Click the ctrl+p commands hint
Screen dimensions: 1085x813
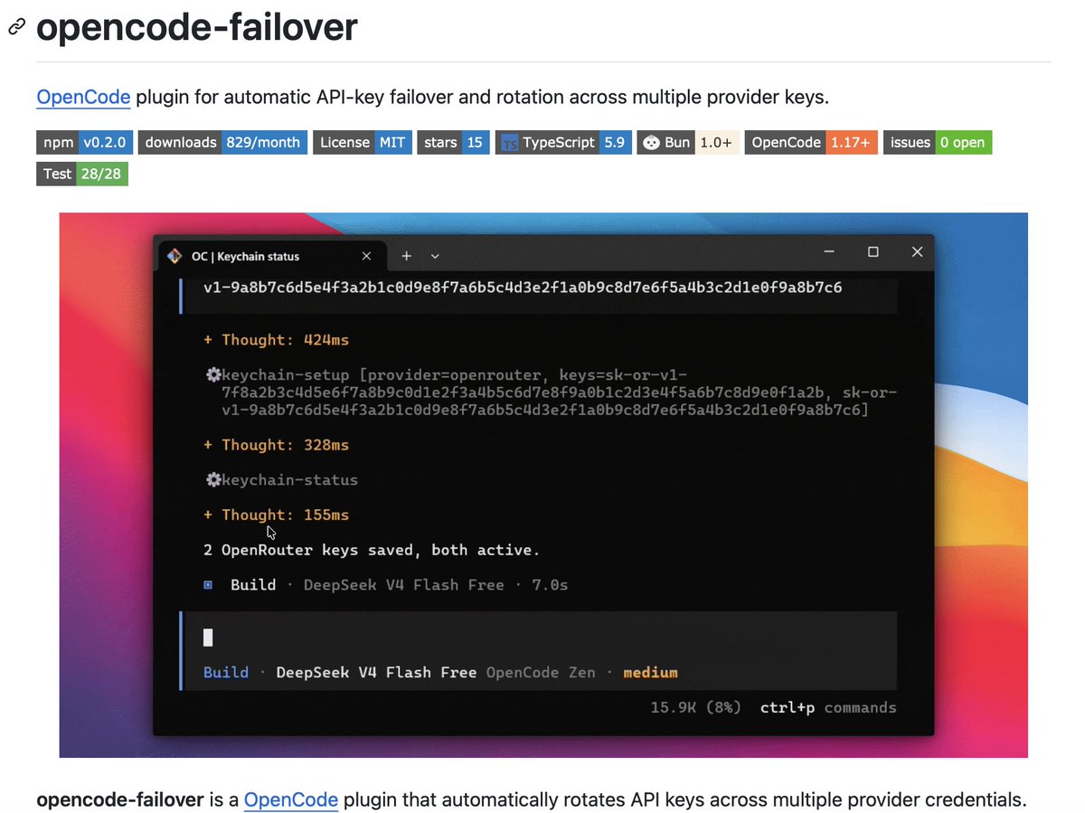click(828, 707)
